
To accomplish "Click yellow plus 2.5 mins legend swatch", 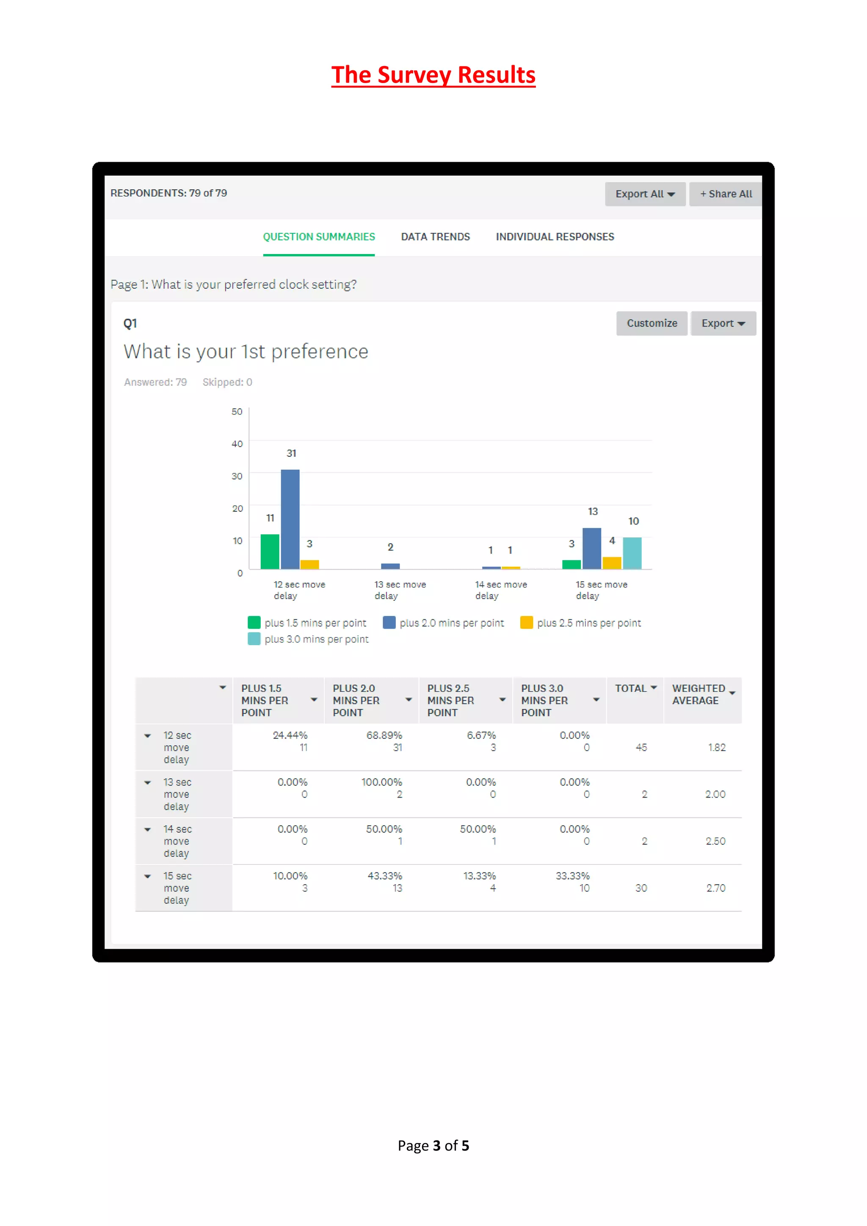I will coord(526,623).
